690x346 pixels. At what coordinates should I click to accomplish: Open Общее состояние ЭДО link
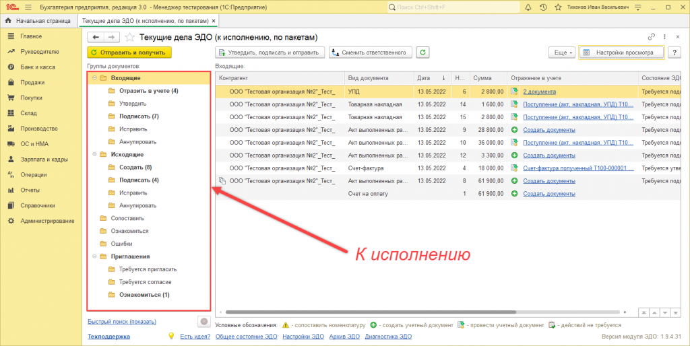247,337
